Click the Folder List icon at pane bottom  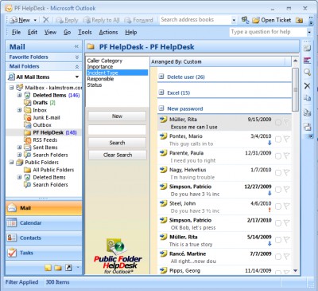tap(58, 268)
